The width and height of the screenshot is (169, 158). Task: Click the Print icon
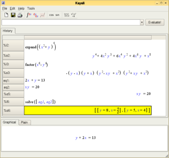click(x=20, y=15)
